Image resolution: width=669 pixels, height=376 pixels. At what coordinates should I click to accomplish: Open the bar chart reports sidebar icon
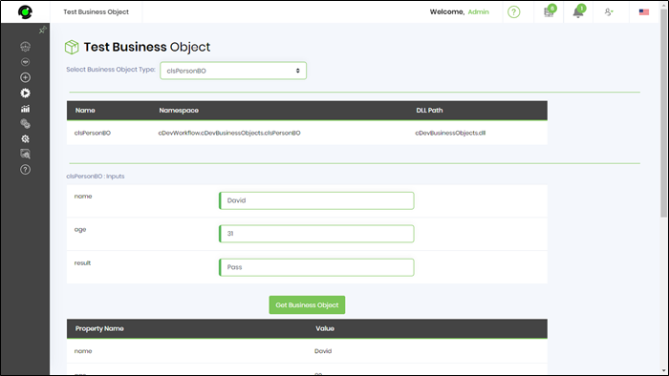(x=25, y=109)
